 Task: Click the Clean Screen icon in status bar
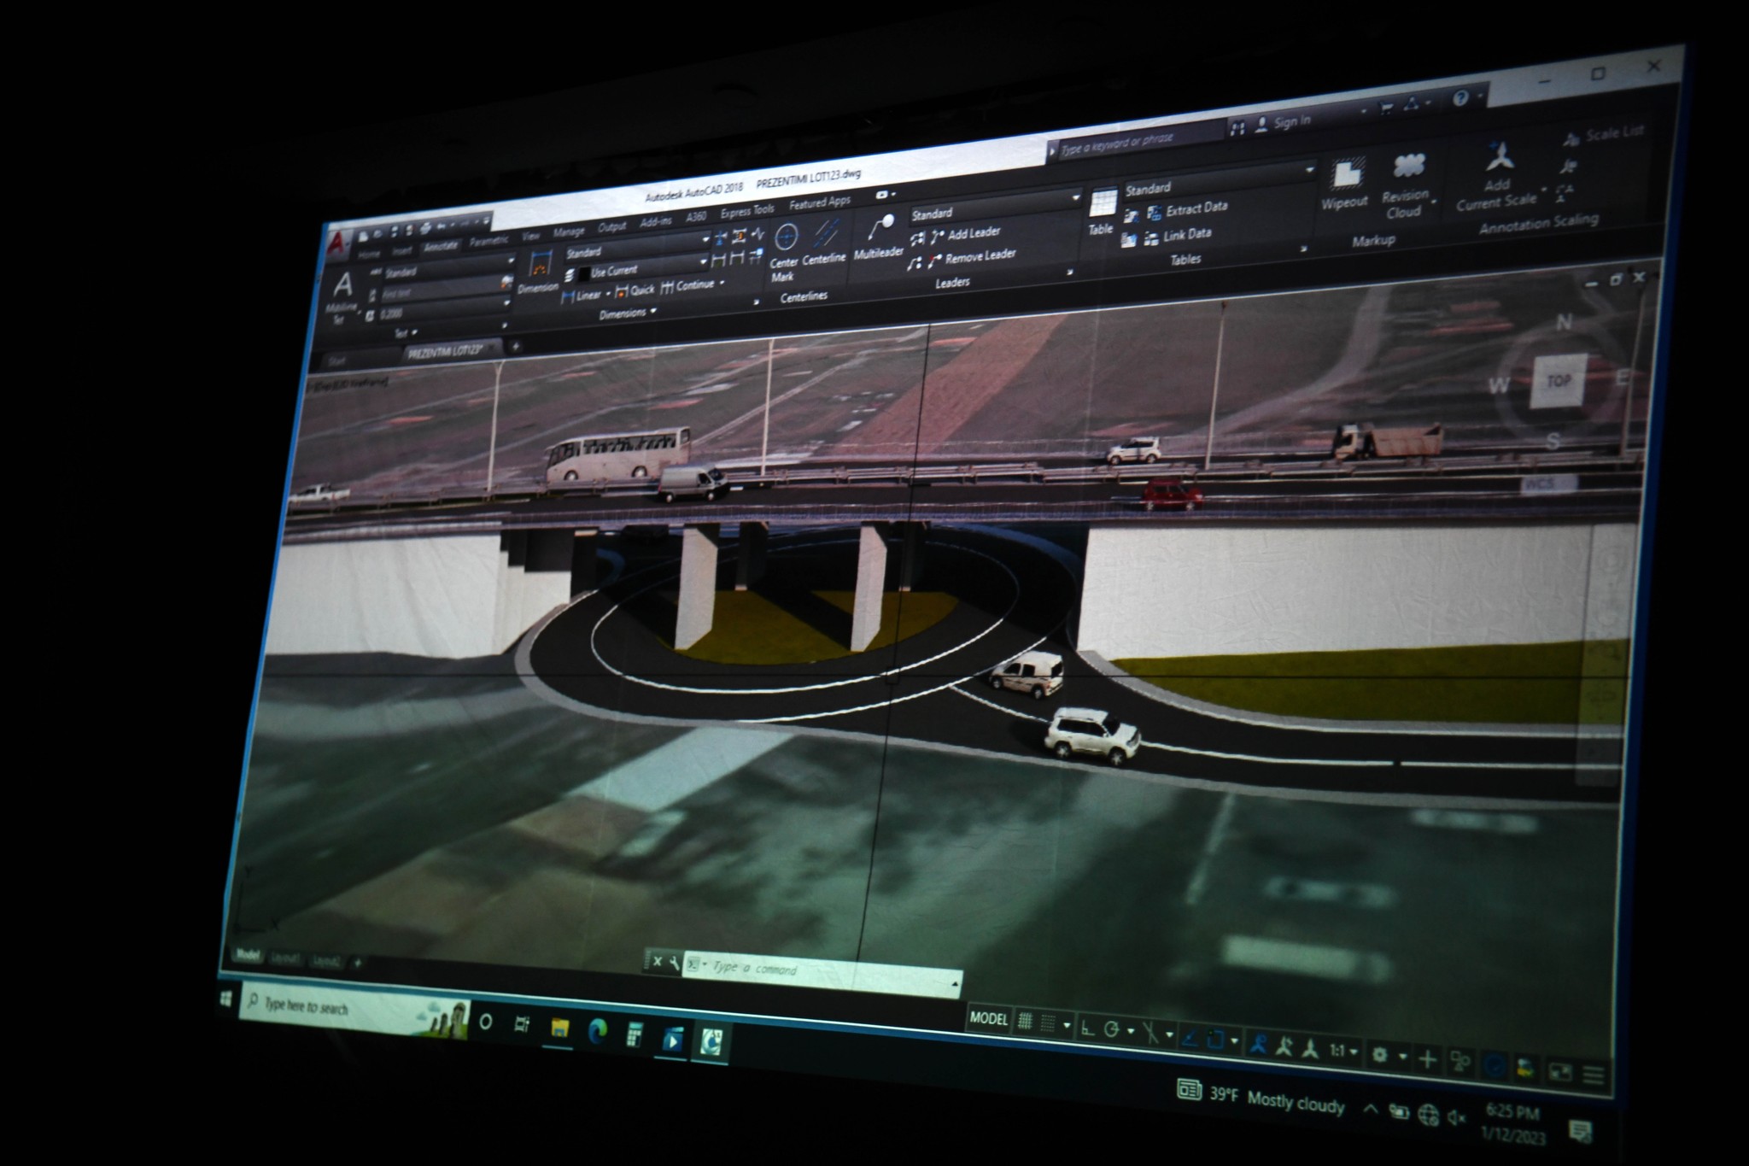click(x=1560, y=1071)
